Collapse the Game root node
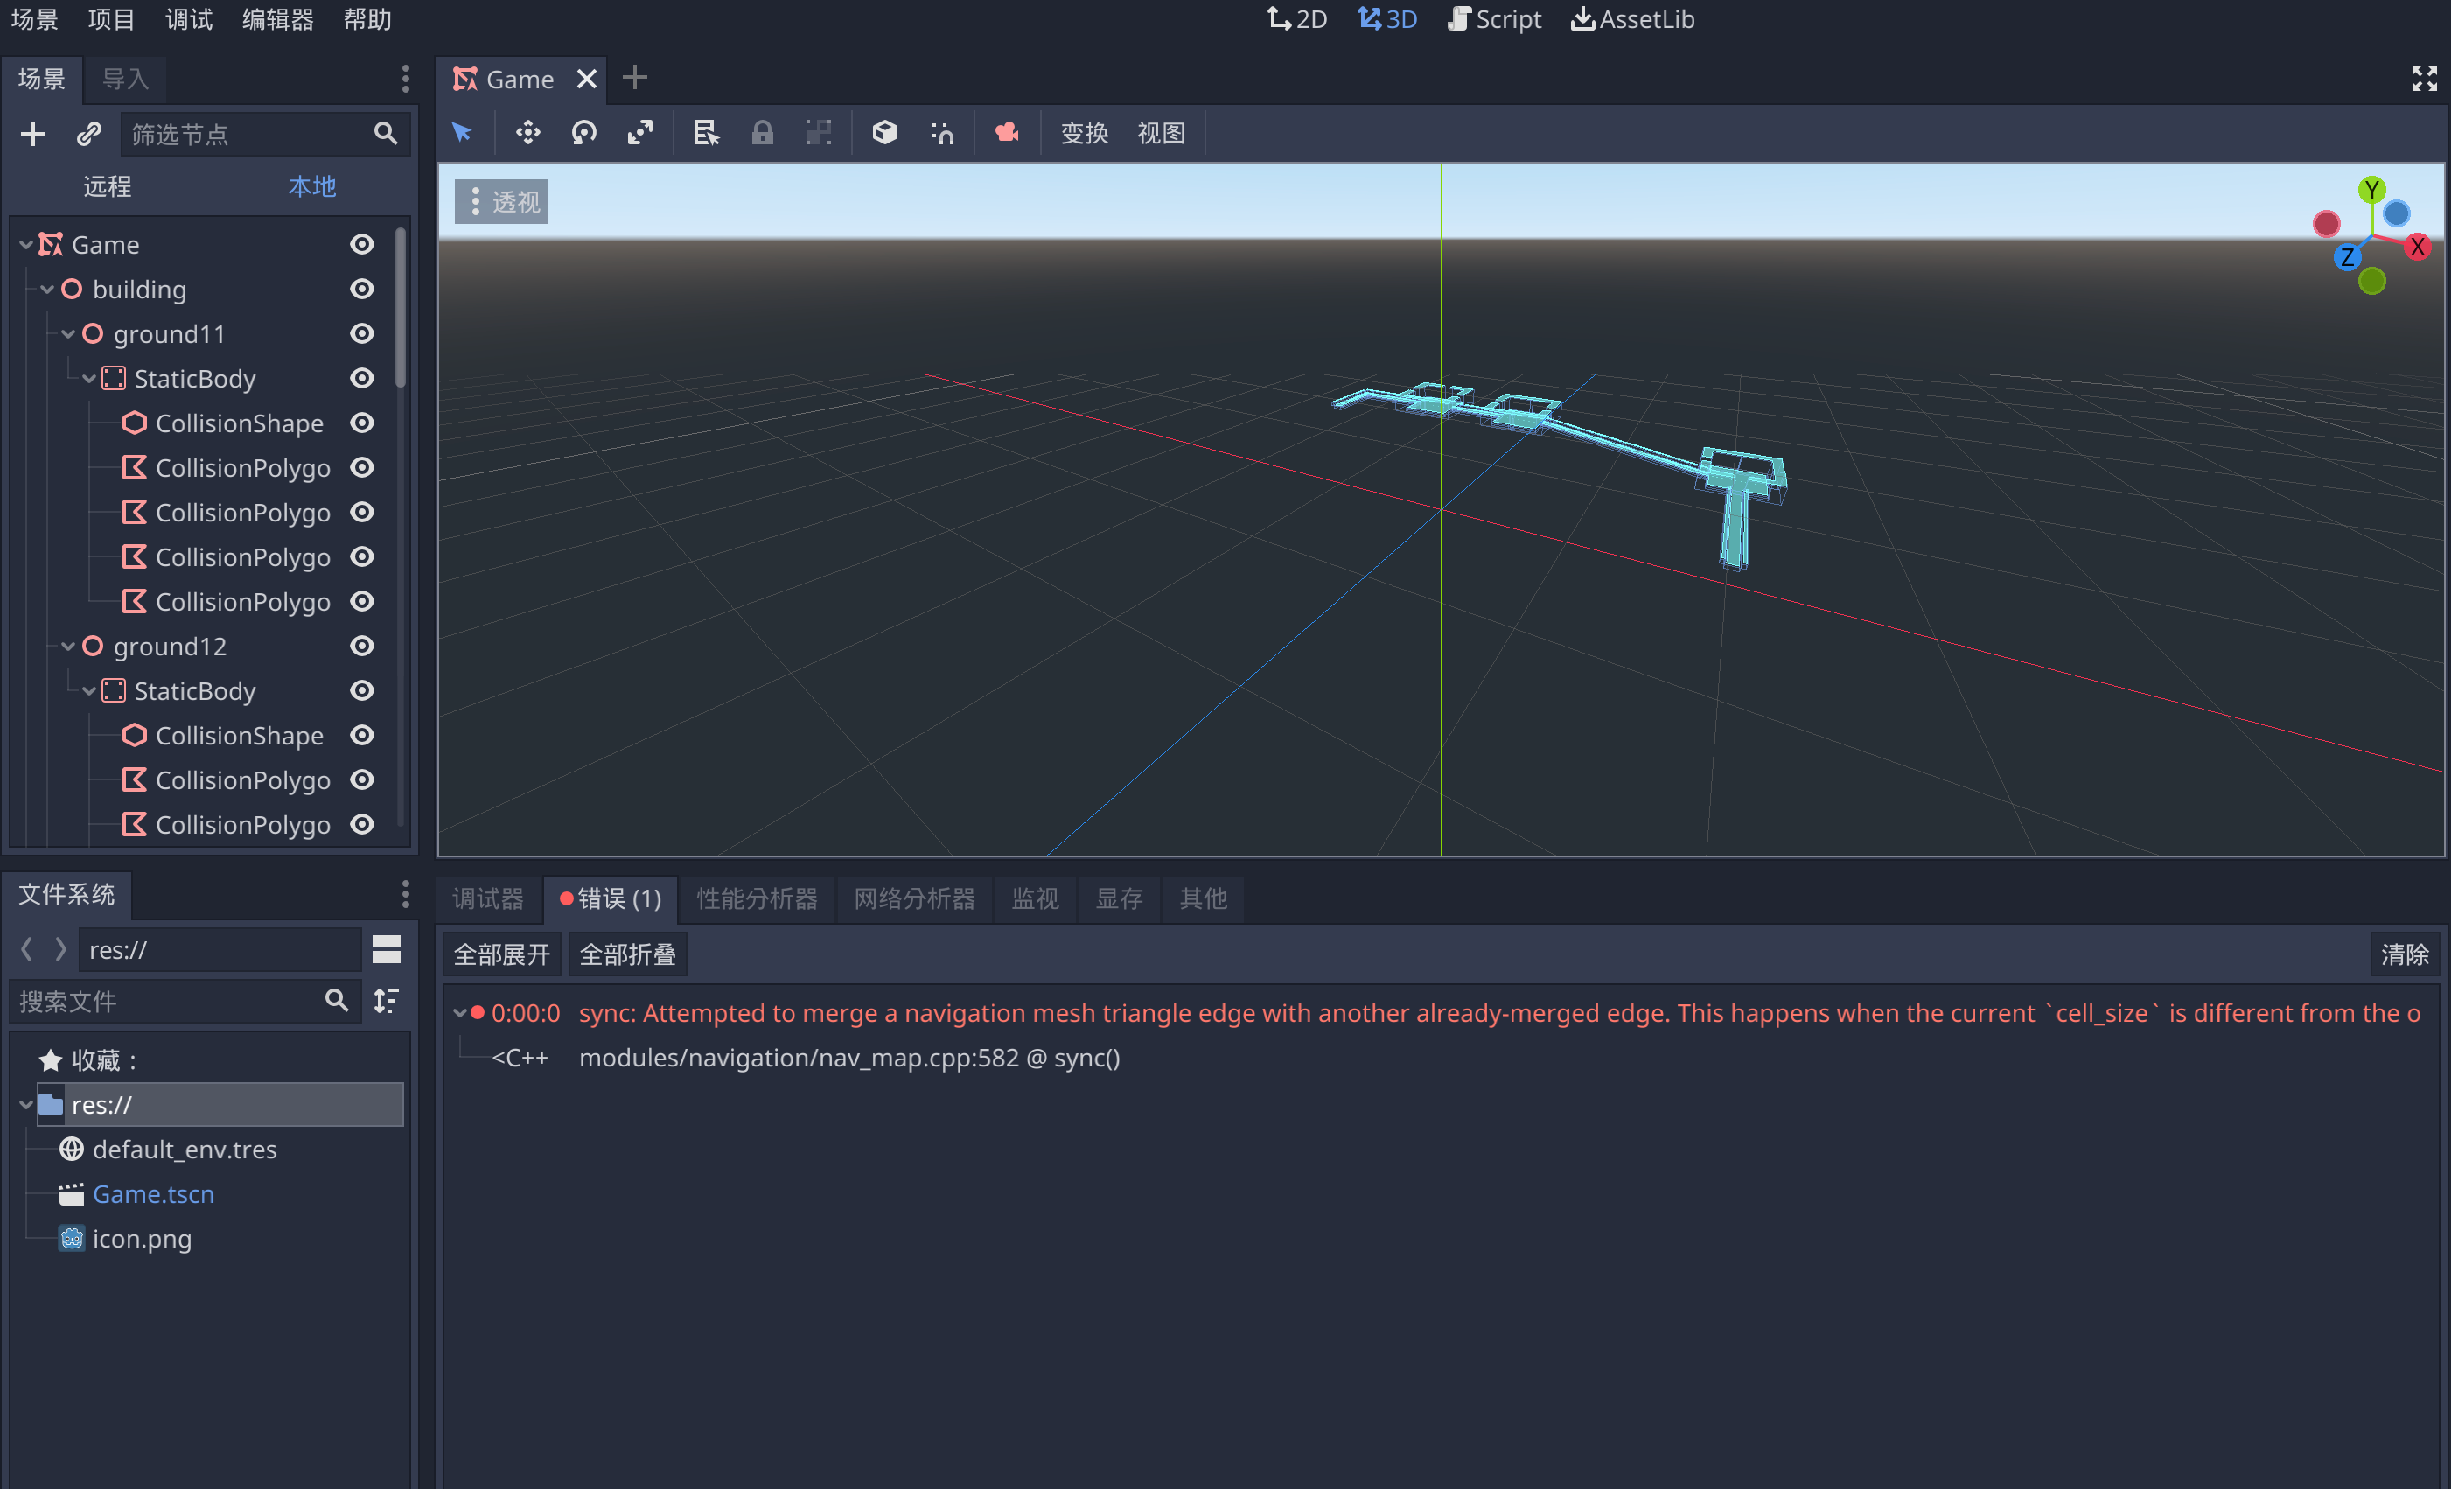The image size is (2451, 1489). click(x=24, y=244)
